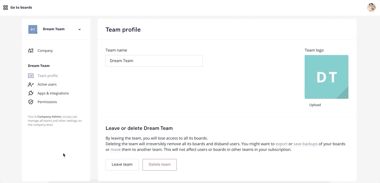Click the Permissions shield icon
This screenshot has width=380, height=183.
(31, 102)
